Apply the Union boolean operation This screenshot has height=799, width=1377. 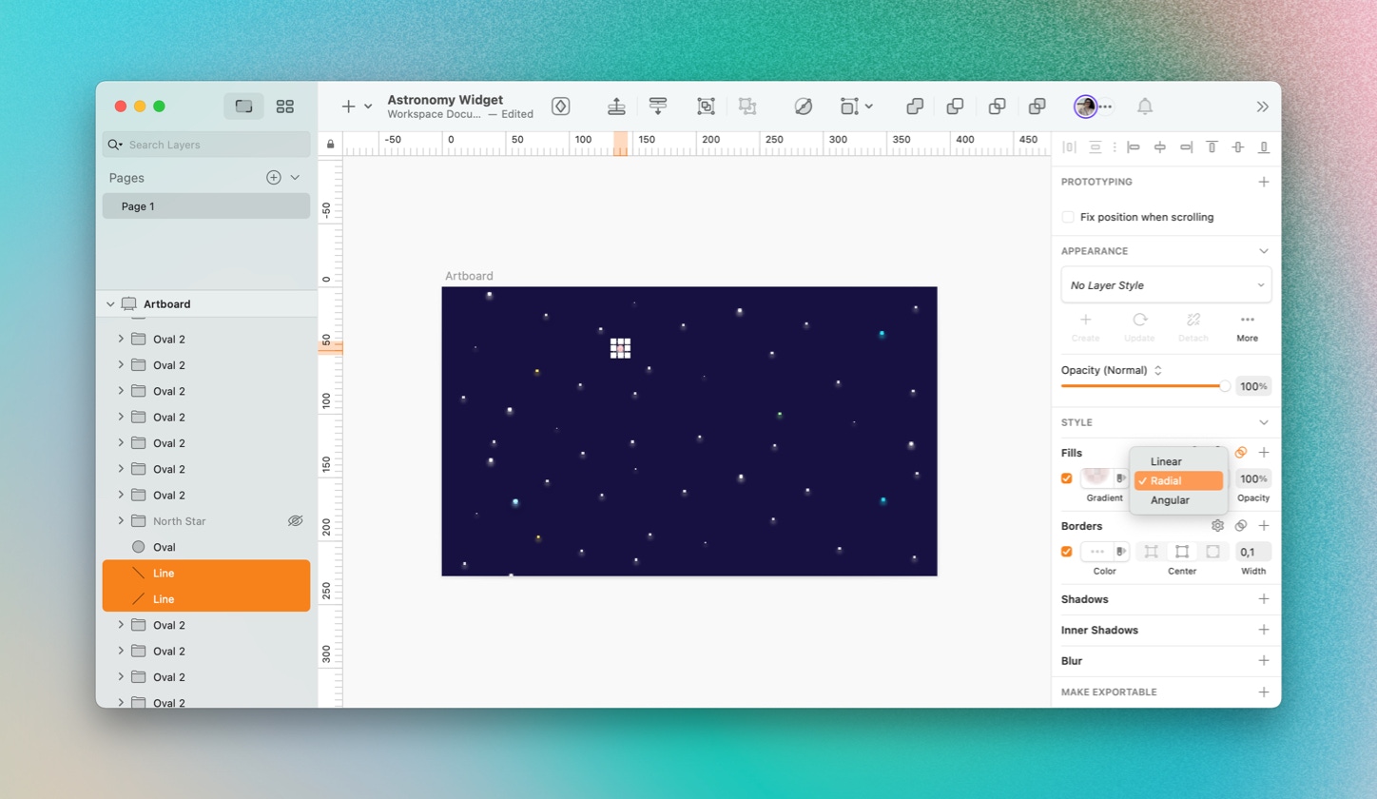pyautogui.click(x=915, y=107)
